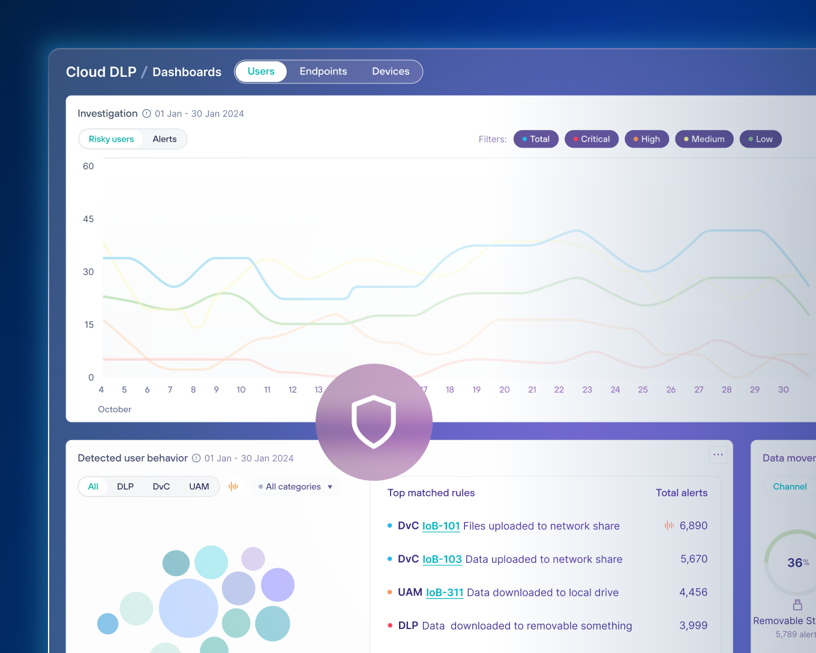Click the orange dot next to rule IoB-311
The width and height of the screenshot is (816, 653).
[390, 592]
